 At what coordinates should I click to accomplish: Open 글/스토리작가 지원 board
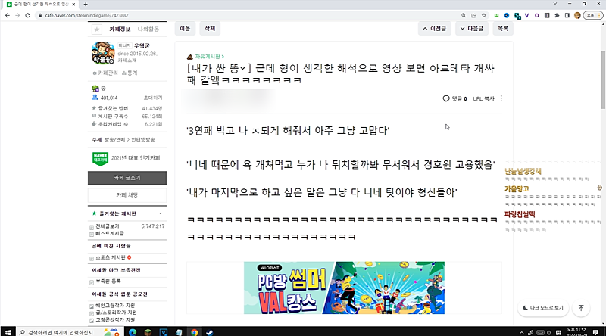(x=116, y=313)
